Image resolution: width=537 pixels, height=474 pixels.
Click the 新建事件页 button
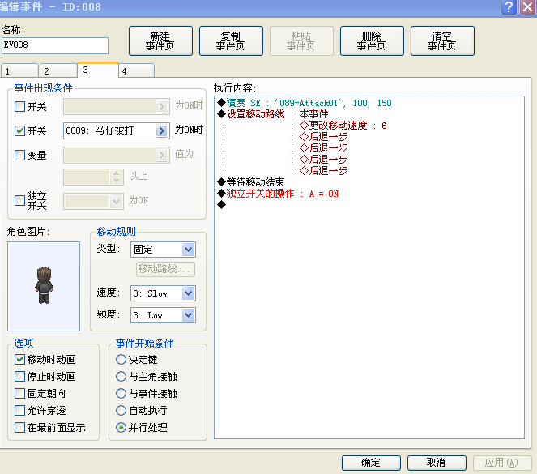point(160,41)
